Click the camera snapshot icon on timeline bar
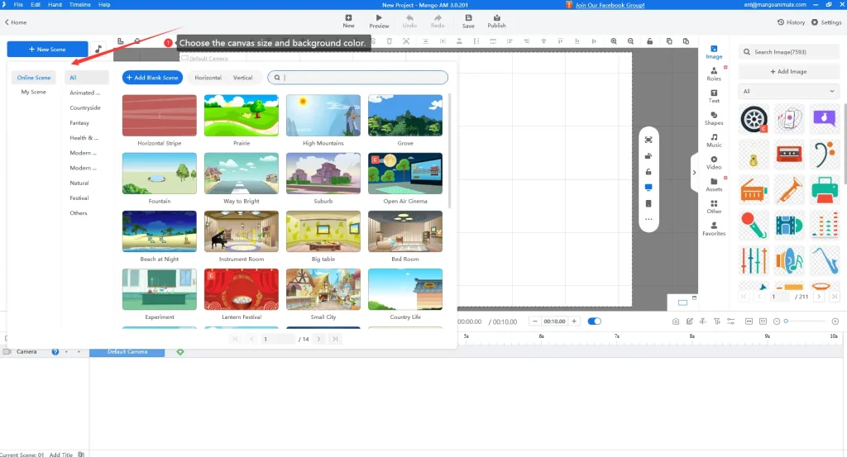Viewport: 847px width, 457px height. coord(675,321)
